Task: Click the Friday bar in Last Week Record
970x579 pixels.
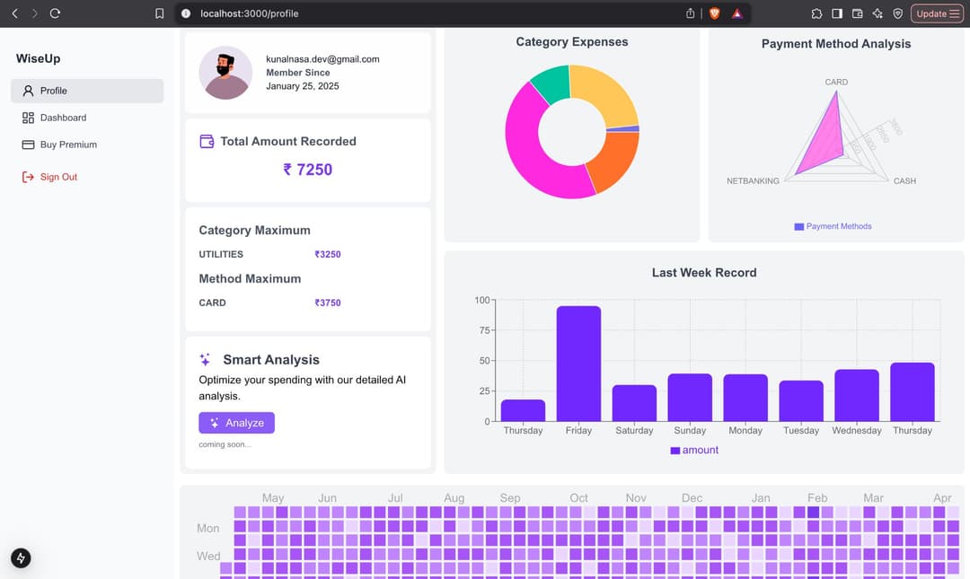Action: tap(578, 364)
